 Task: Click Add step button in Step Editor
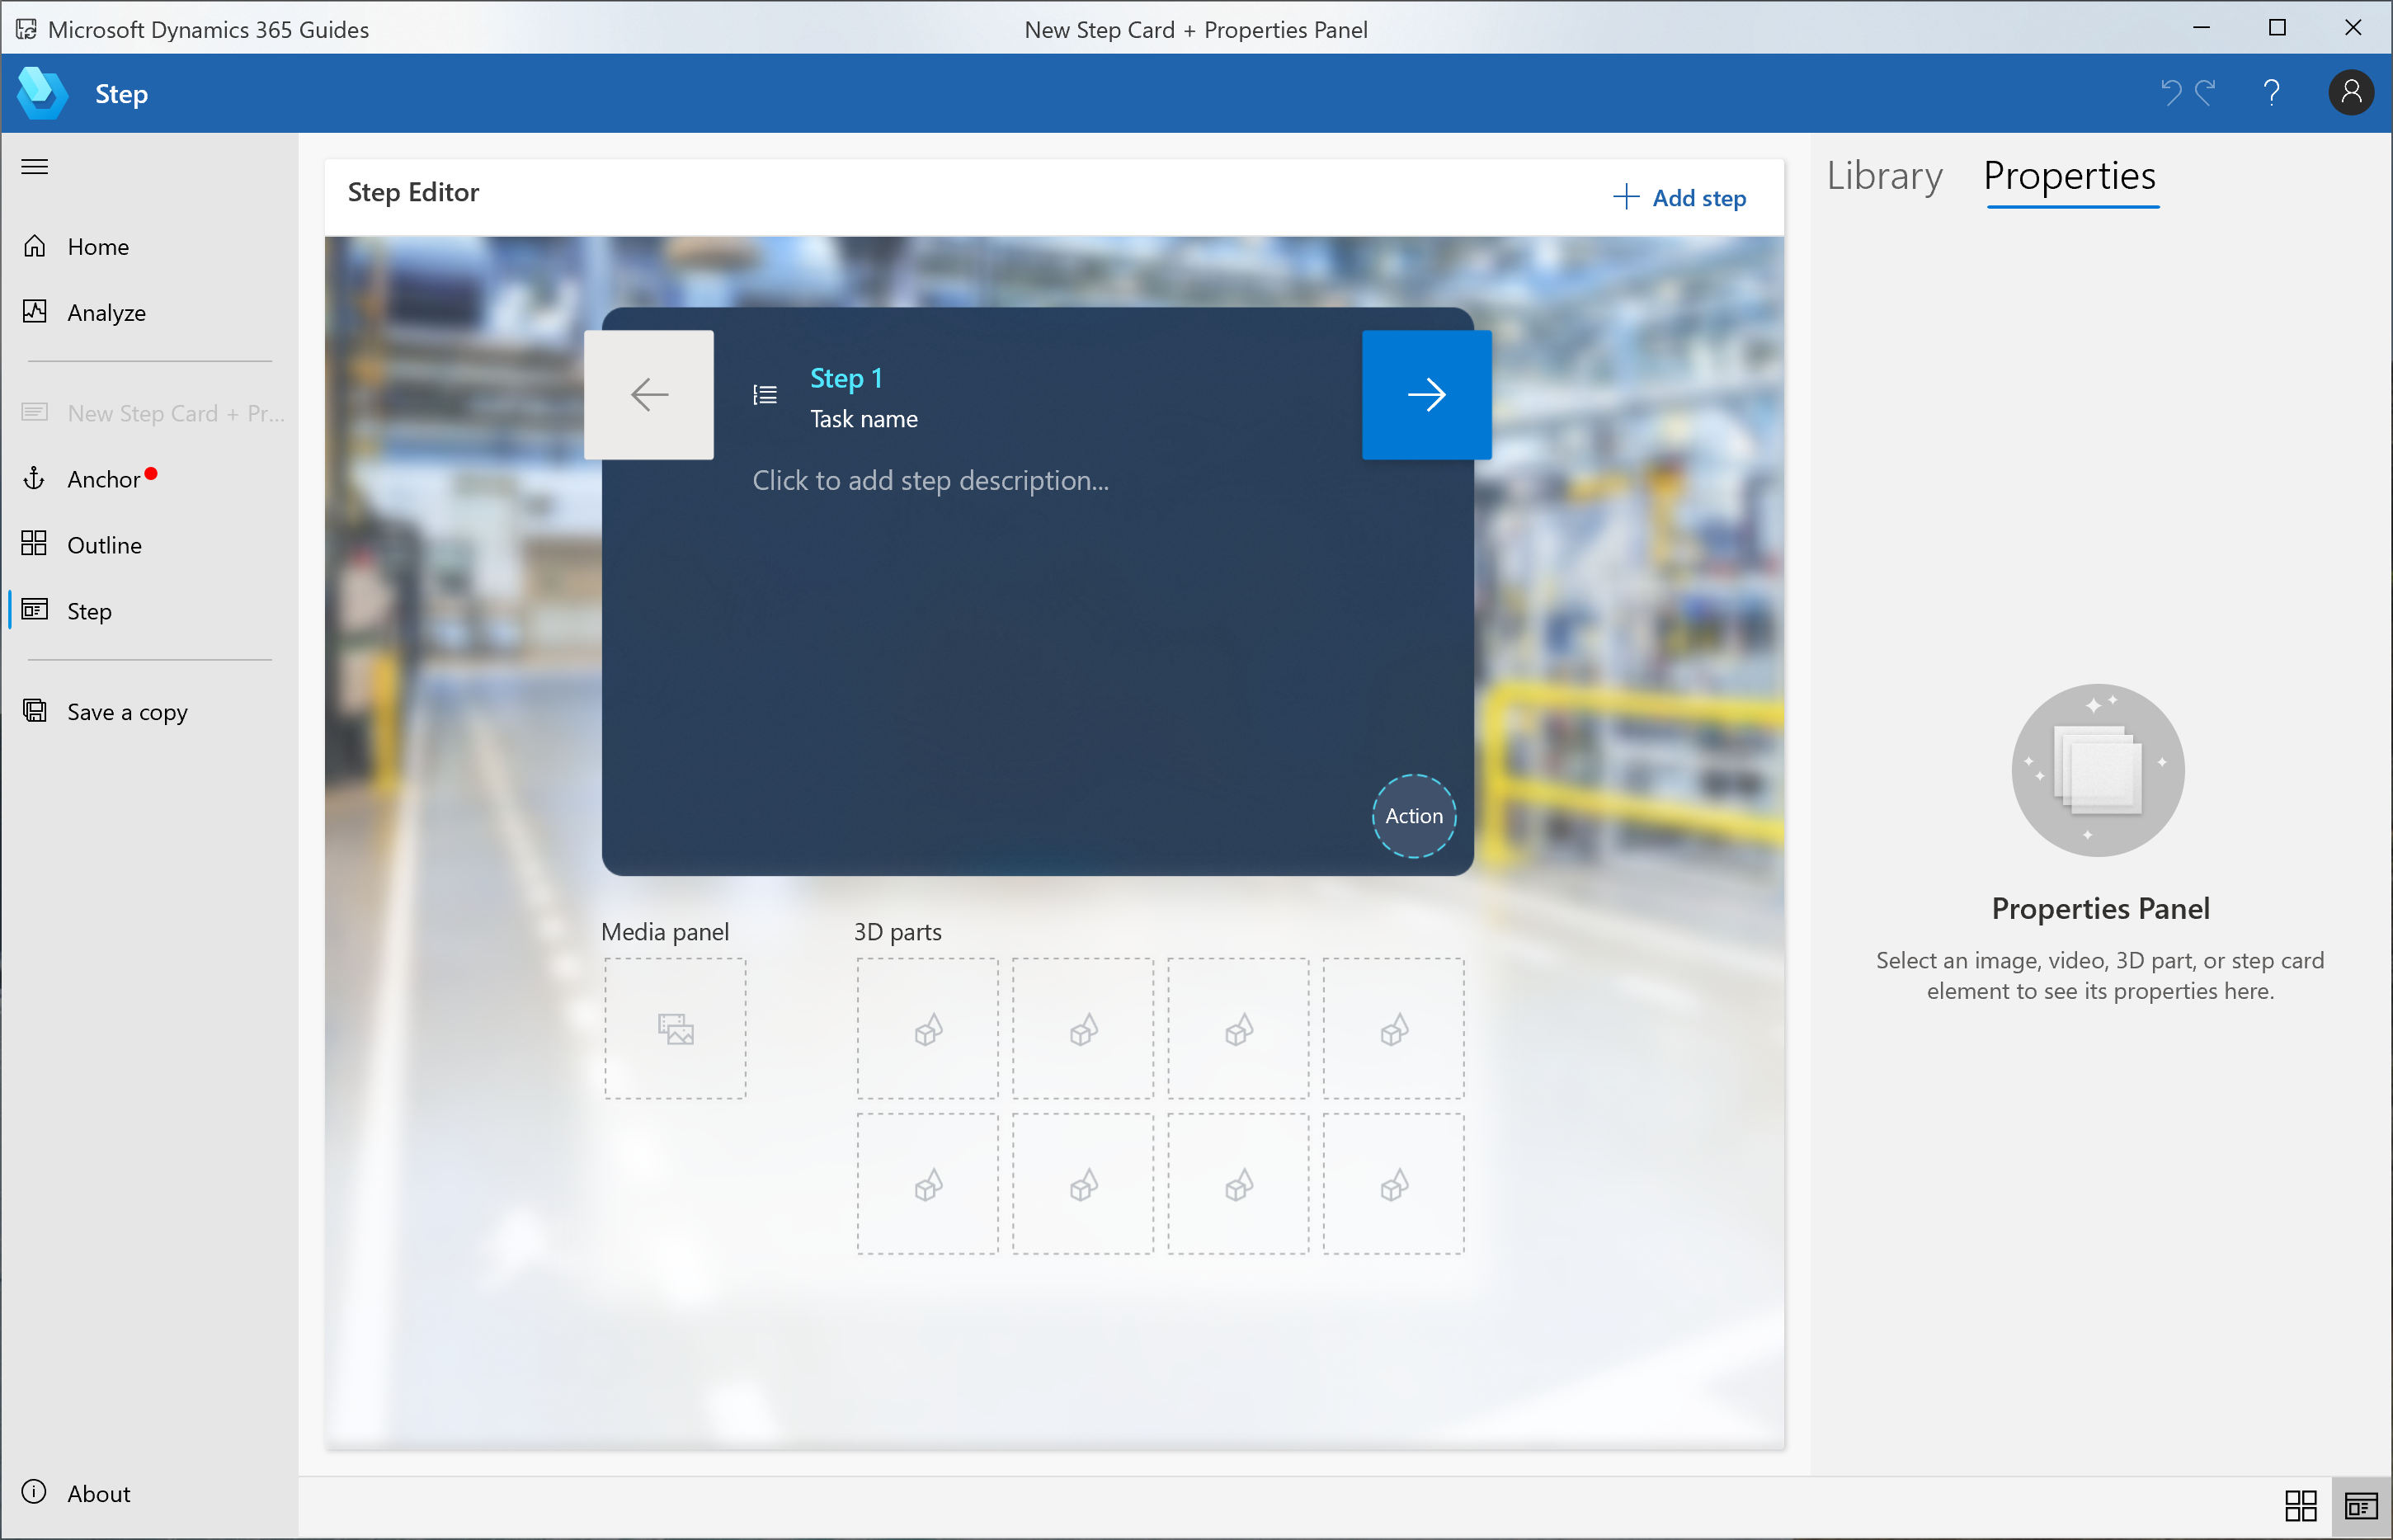[x=1681, y=197]
